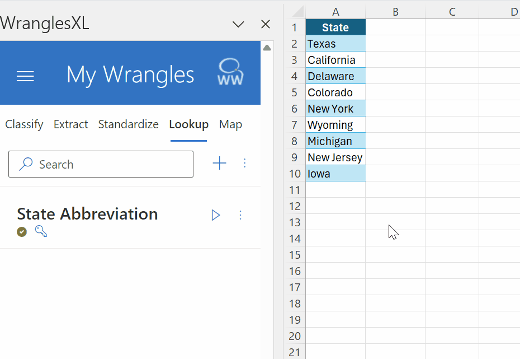Select the Iowa cell
Screen dimensions: 520x359
click(x=335, y=174)
